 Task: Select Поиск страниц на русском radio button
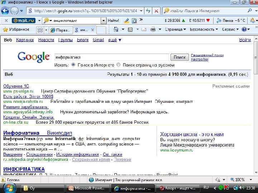(x=118, y=65)
